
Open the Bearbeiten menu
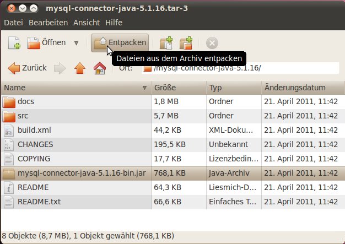48,23
